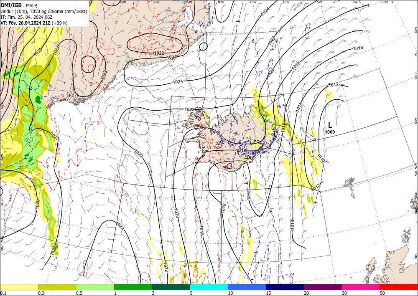Screen dimensions: 418x296
Task: Select the green 1–3 mm legend segment
Action: tap(133, 287)
